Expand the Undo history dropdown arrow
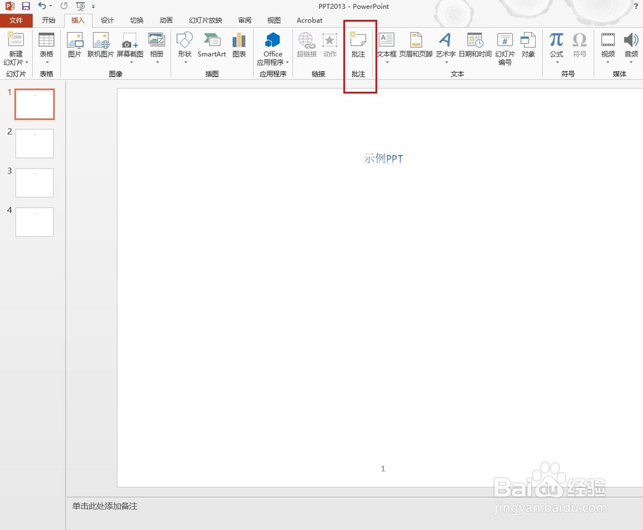Screen dimensions: 643x530 click(50, 6)
